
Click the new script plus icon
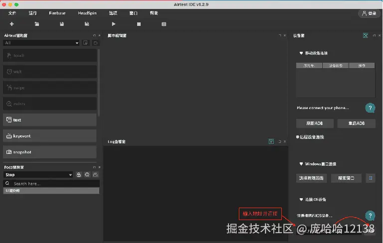pos(12,24)
